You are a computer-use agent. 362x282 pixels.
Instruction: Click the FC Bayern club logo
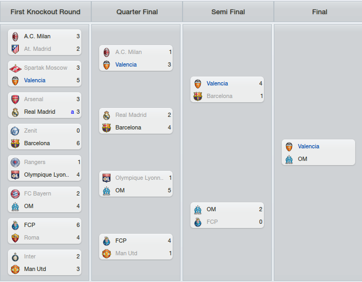tap(15, 194)
